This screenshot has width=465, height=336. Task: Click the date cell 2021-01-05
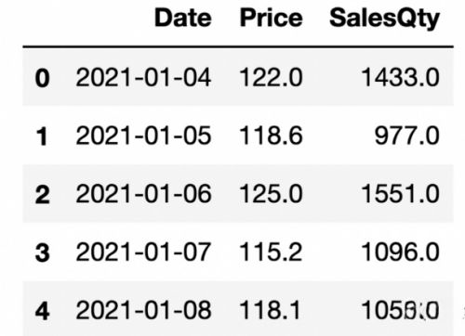143,136
